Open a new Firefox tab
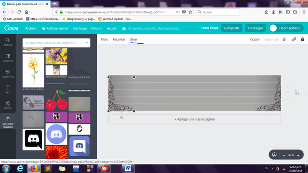Viewport: 308px width, 173px height. [x=54, y=4]
